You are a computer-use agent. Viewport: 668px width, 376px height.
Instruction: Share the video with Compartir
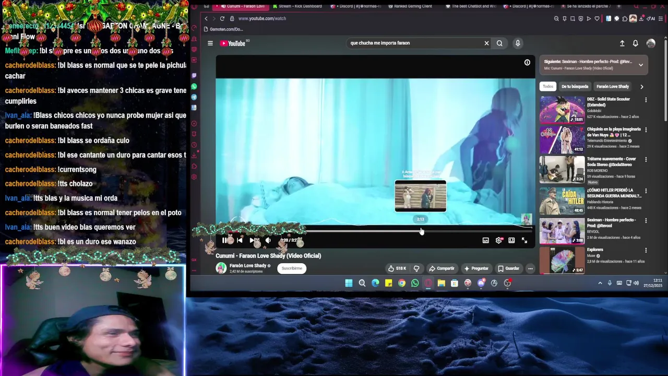coord(442,268)
